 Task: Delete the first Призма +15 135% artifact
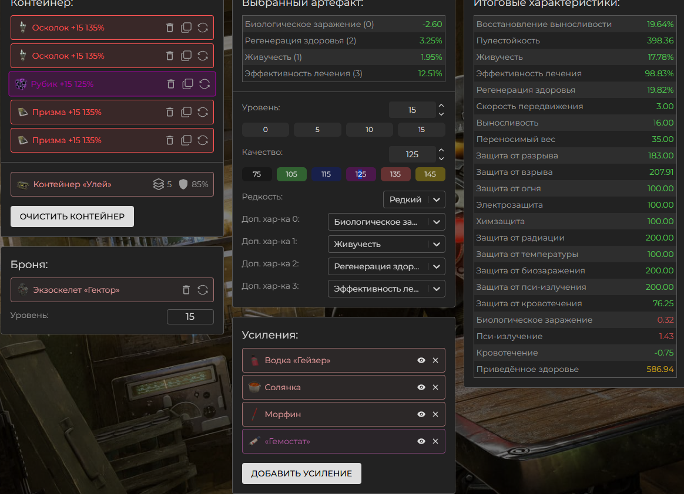coord(170,112)
